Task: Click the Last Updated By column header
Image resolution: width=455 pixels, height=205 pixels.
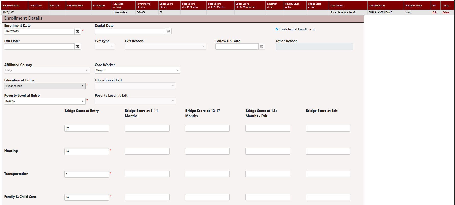Action: pyautogui.click(x=377, y=6)
